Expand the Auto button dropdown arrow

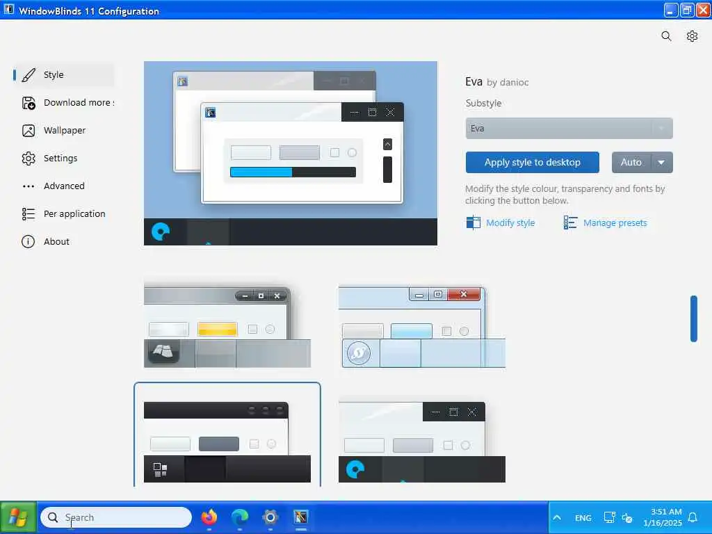662,162
